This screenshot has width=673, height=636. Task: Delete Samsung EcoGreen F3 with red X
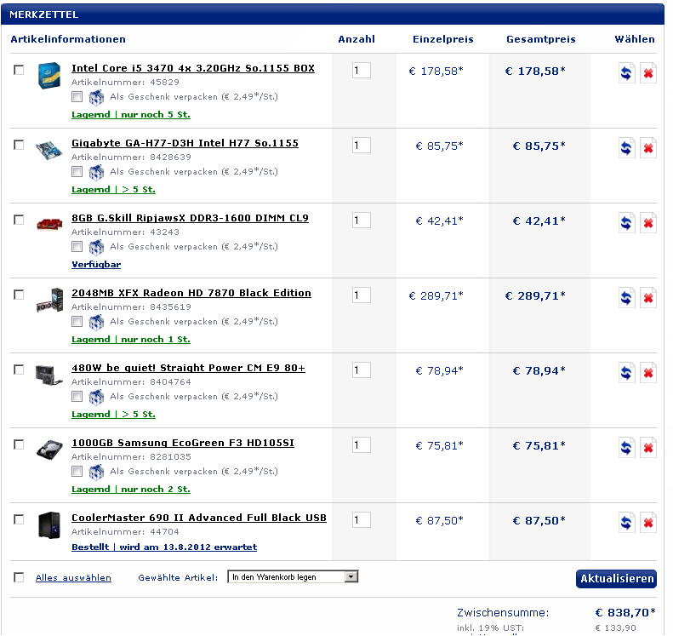[x=648, y=448]
